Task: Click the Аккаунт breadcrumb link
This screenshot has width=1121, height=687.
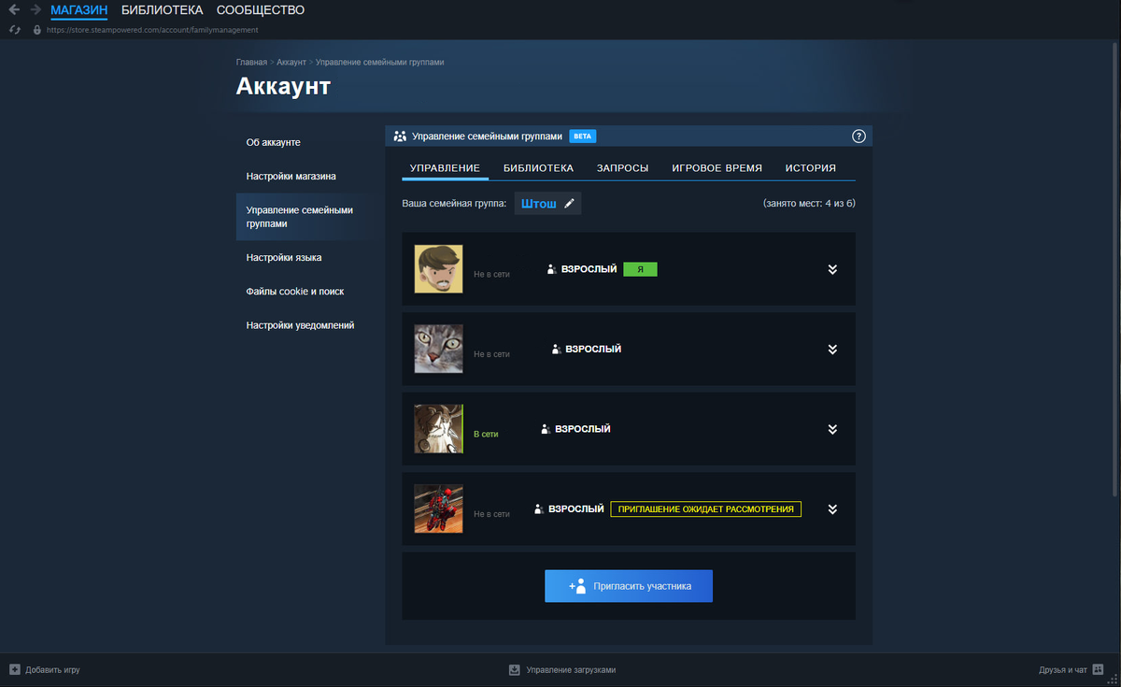Action: pos(291,63)
